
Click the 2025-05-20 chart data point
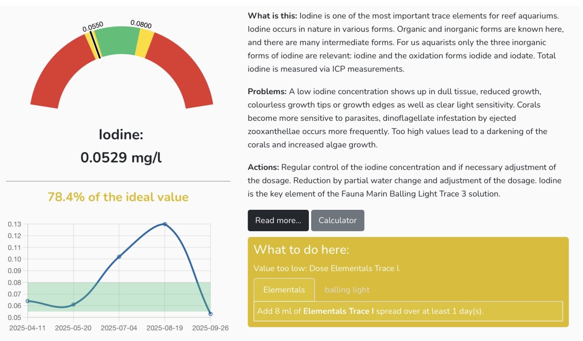73,305
